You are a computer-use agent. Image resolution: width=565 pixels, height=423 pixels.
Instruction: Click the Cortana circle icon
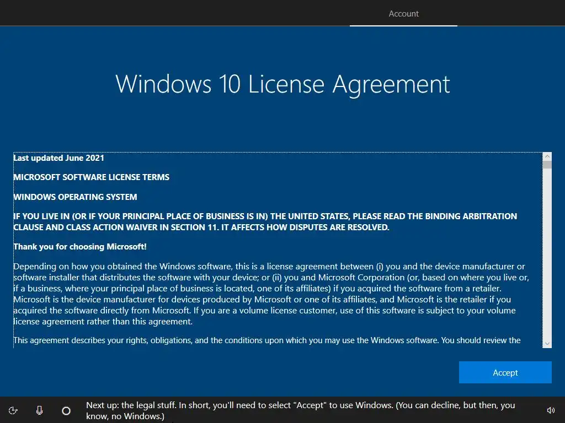[x=66, y=410]
